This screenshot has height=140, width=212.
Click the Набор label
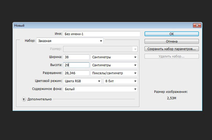30,41
